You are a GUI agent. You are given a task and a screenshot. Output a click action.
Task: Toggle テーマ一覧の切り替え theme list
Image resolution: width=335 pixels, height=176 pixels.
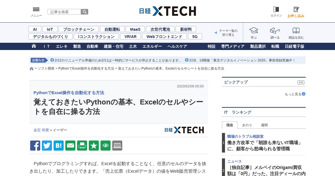pos(226,33)
